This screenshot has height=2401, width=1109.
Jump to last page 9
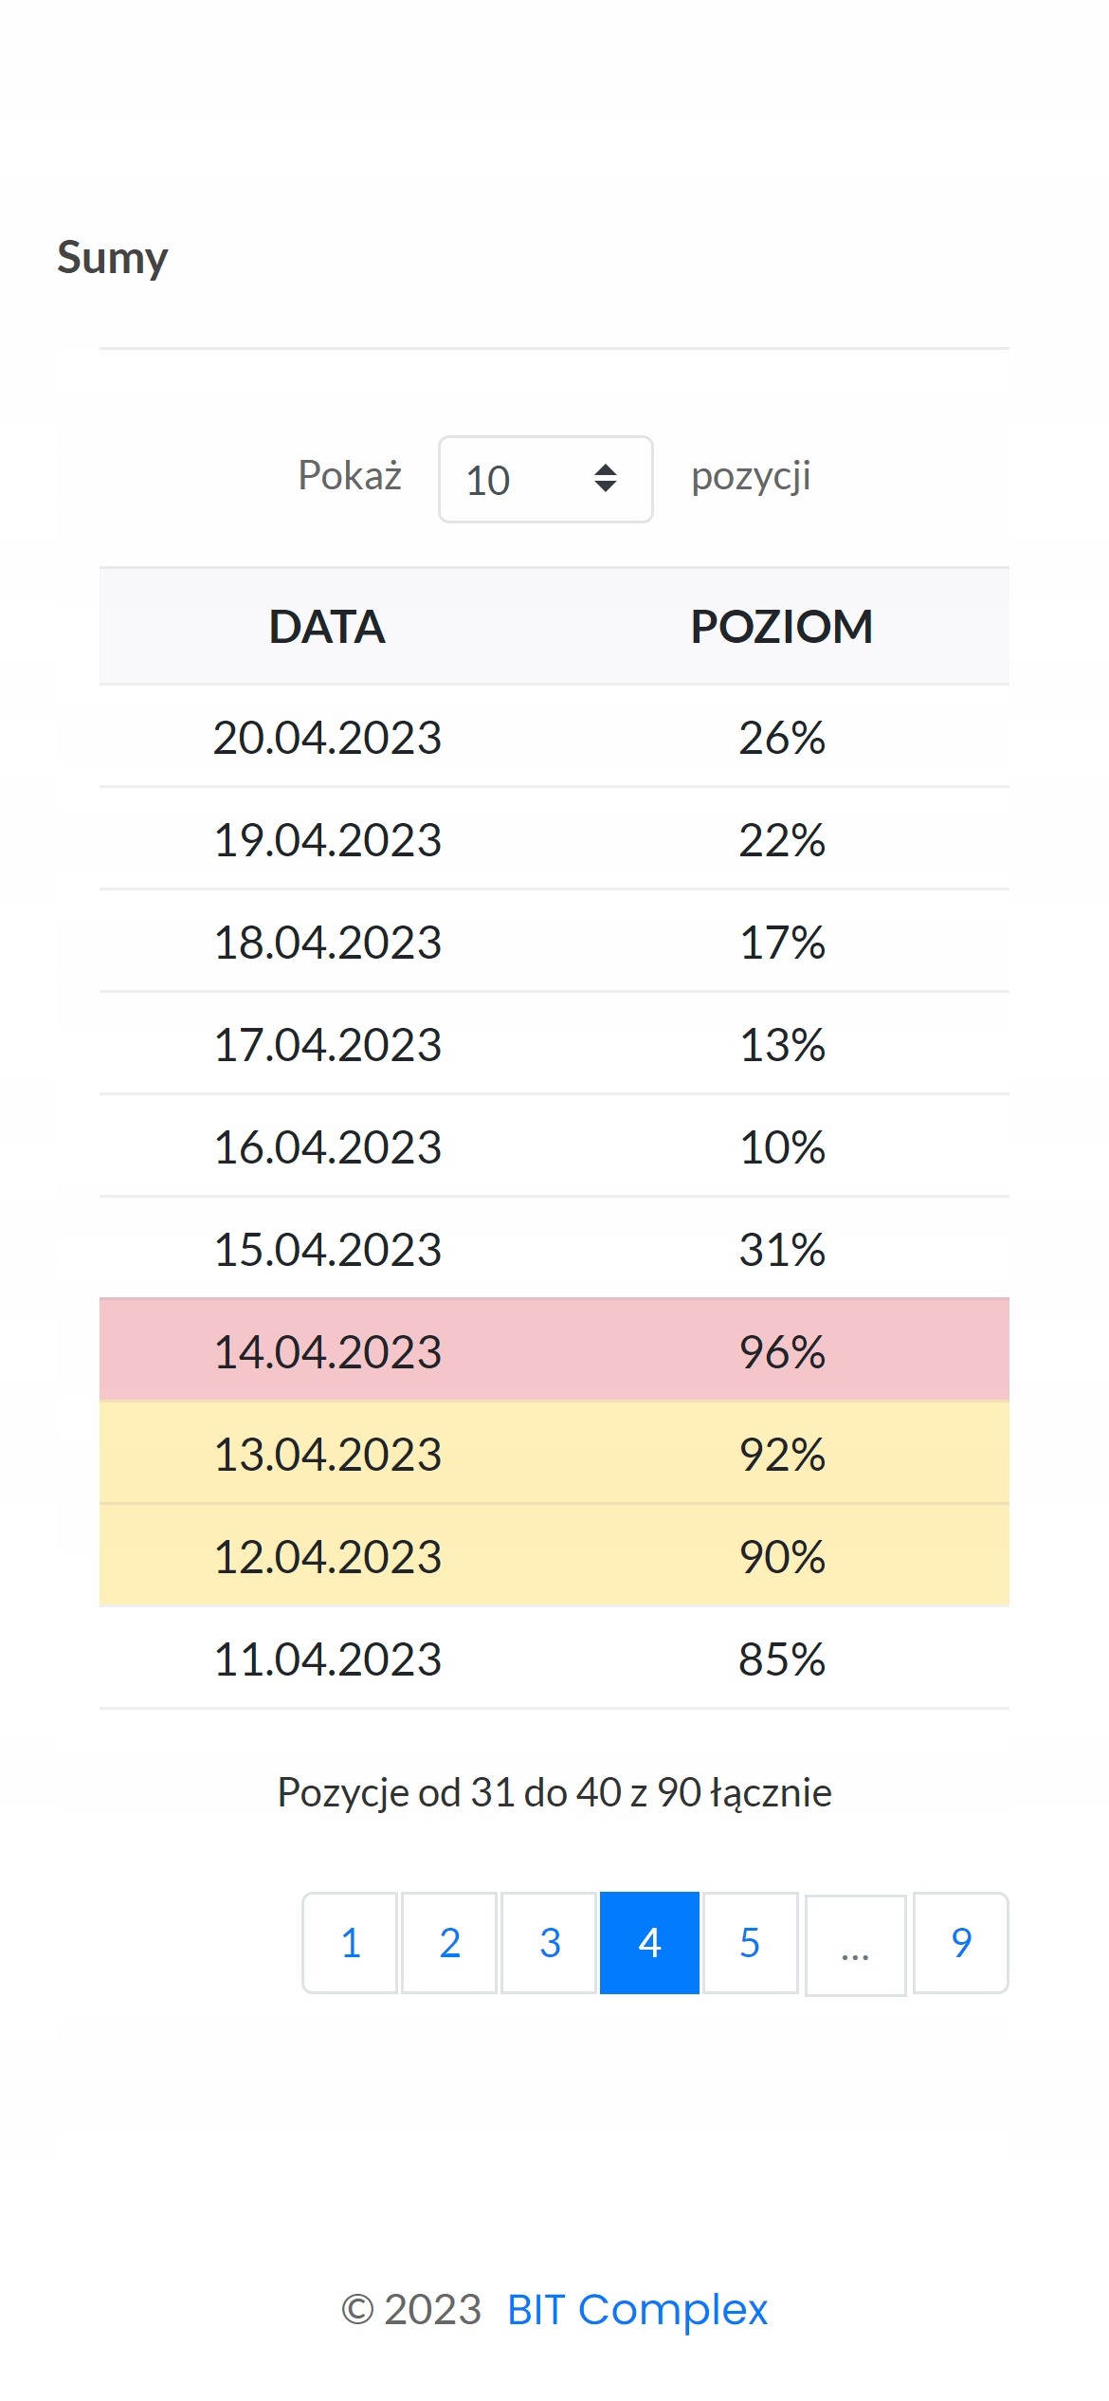click(x=960, y=1943)
